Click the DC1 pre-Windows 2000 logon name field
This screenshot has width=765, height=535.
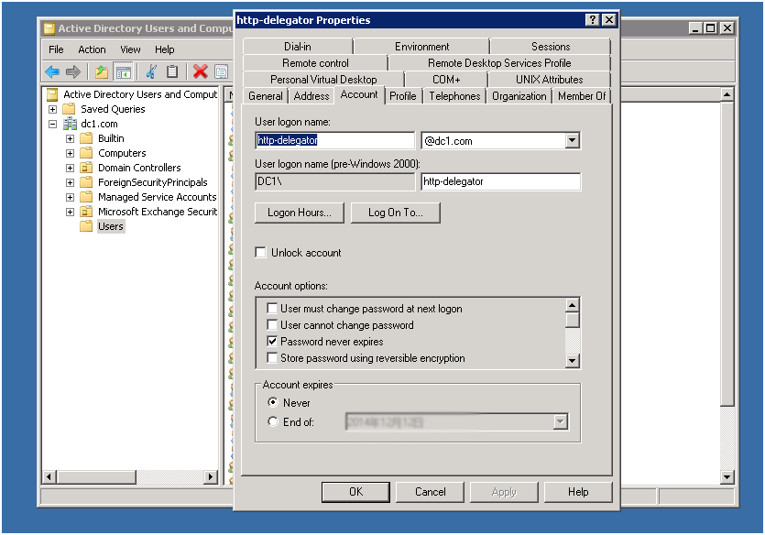(x=333, y=181)
